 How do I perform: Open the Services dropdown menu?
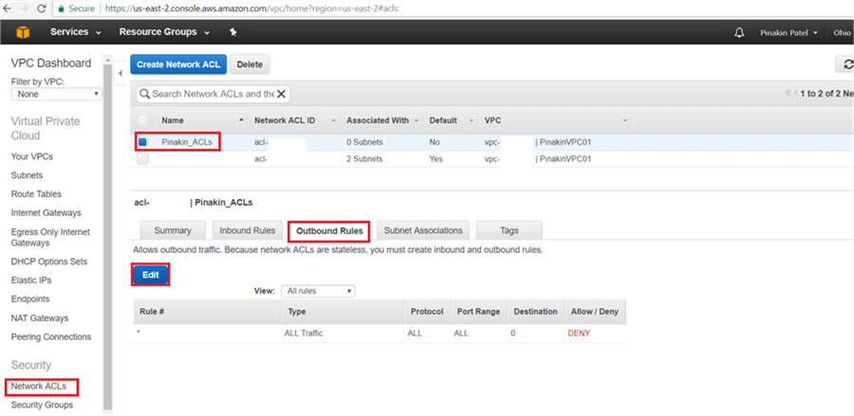point(76,32)
